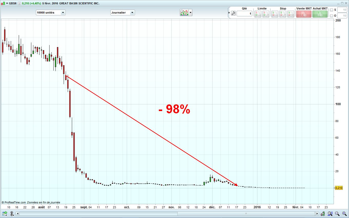Click the zoom out magnifier icon
This screenshot has height=218, width=349.
click(x=337, y=213)
